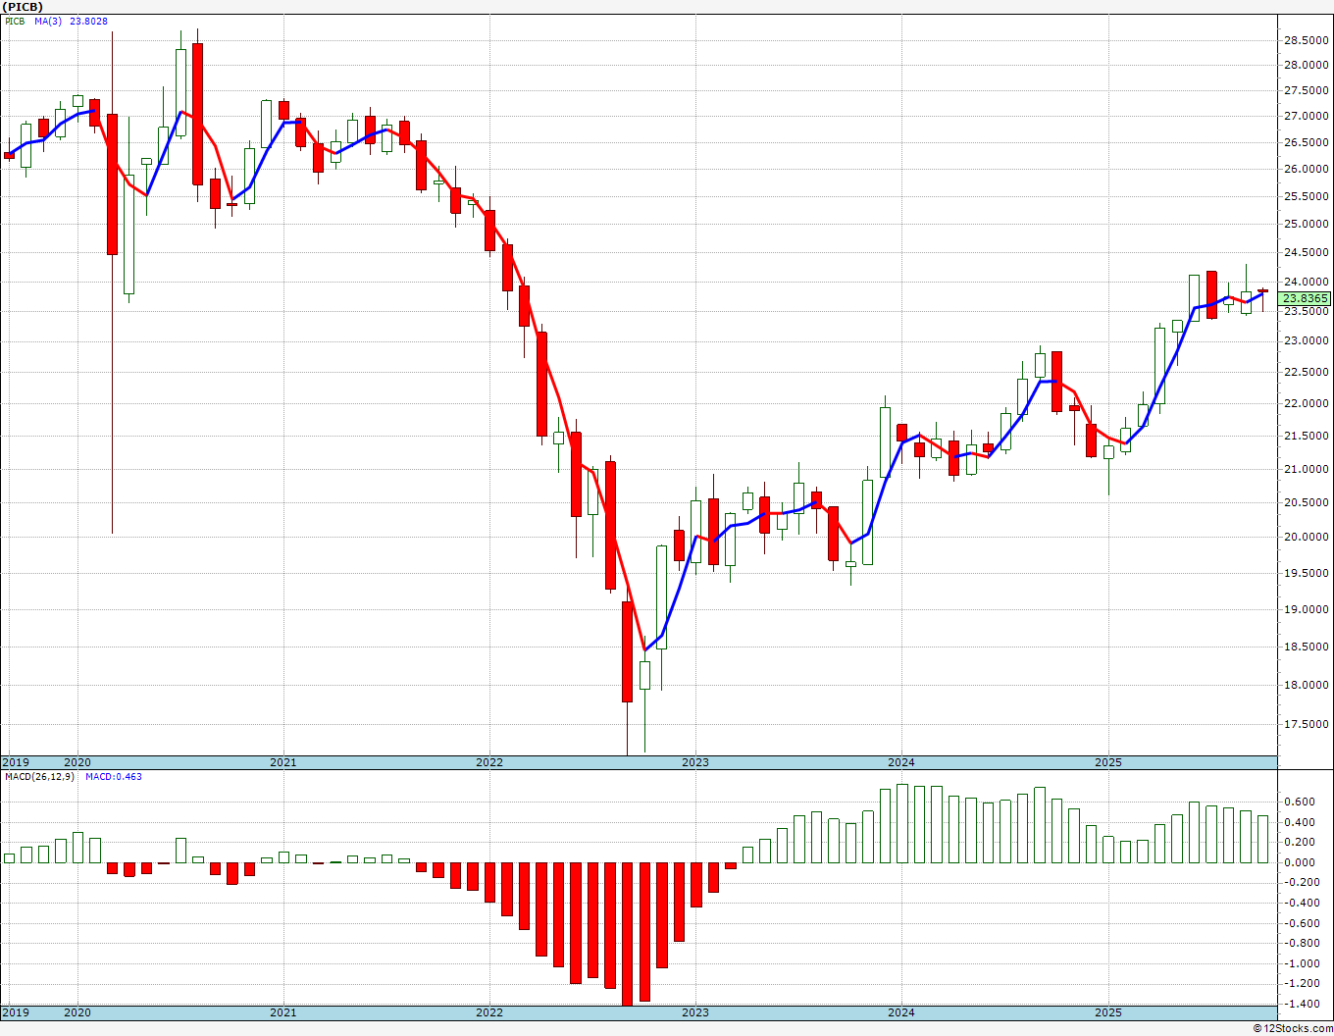
Task: Click the -0.800 MACD axis label
Action: tap(1300, 943)
